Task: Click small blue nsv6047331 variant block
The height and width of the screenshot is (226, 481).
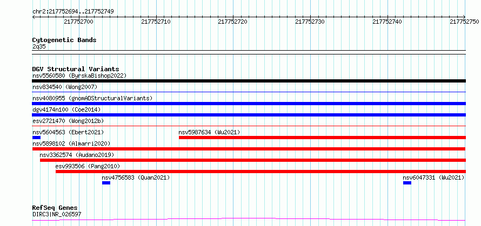Action: click(x=407, y=183)
